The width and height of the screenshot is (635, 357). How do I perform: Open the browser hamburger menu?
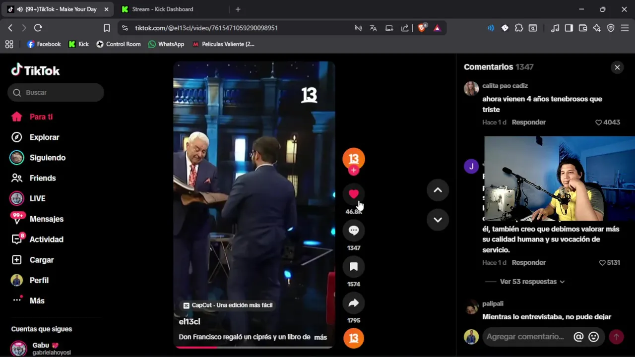[625, 28]
